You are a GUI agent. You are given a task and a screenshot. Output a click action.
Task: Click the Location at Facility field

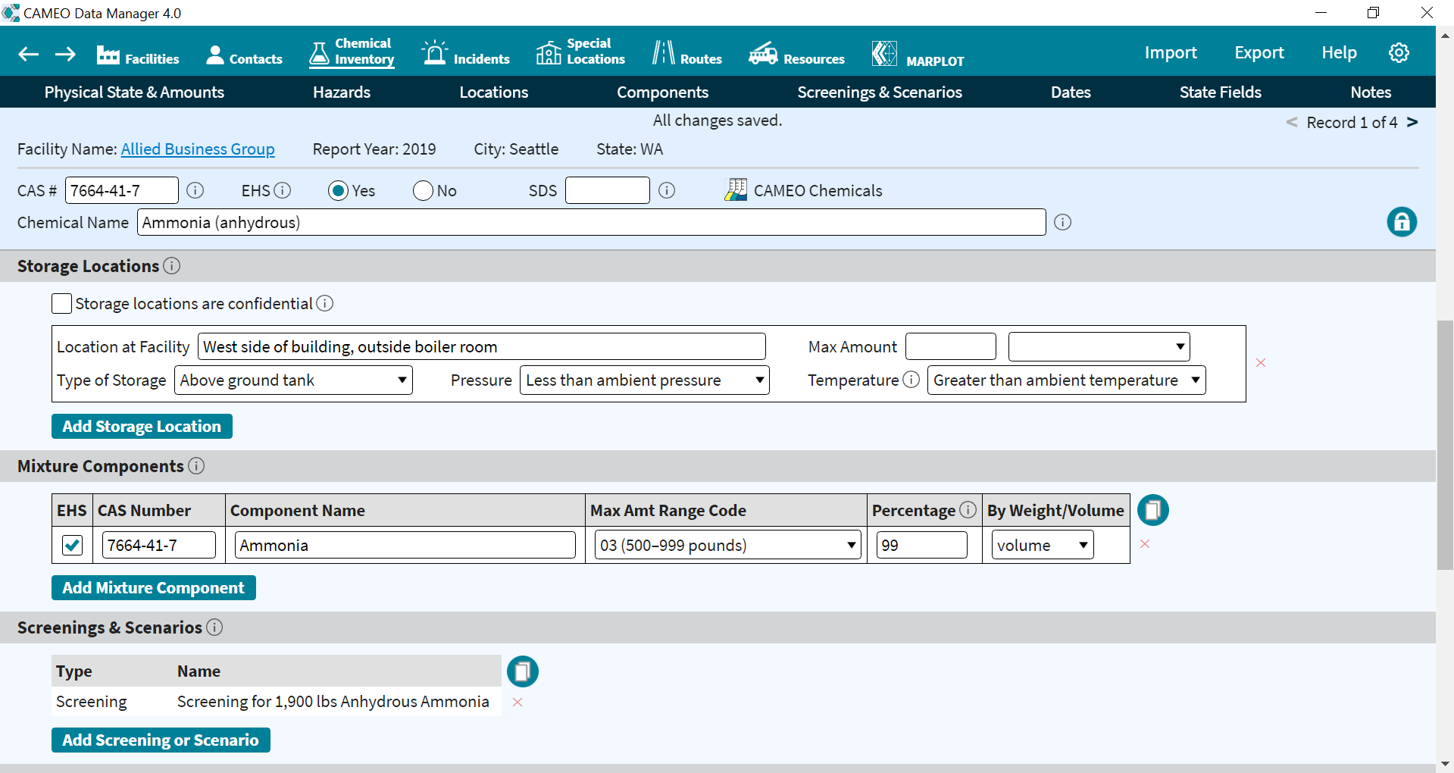click(x=482, y=347)
